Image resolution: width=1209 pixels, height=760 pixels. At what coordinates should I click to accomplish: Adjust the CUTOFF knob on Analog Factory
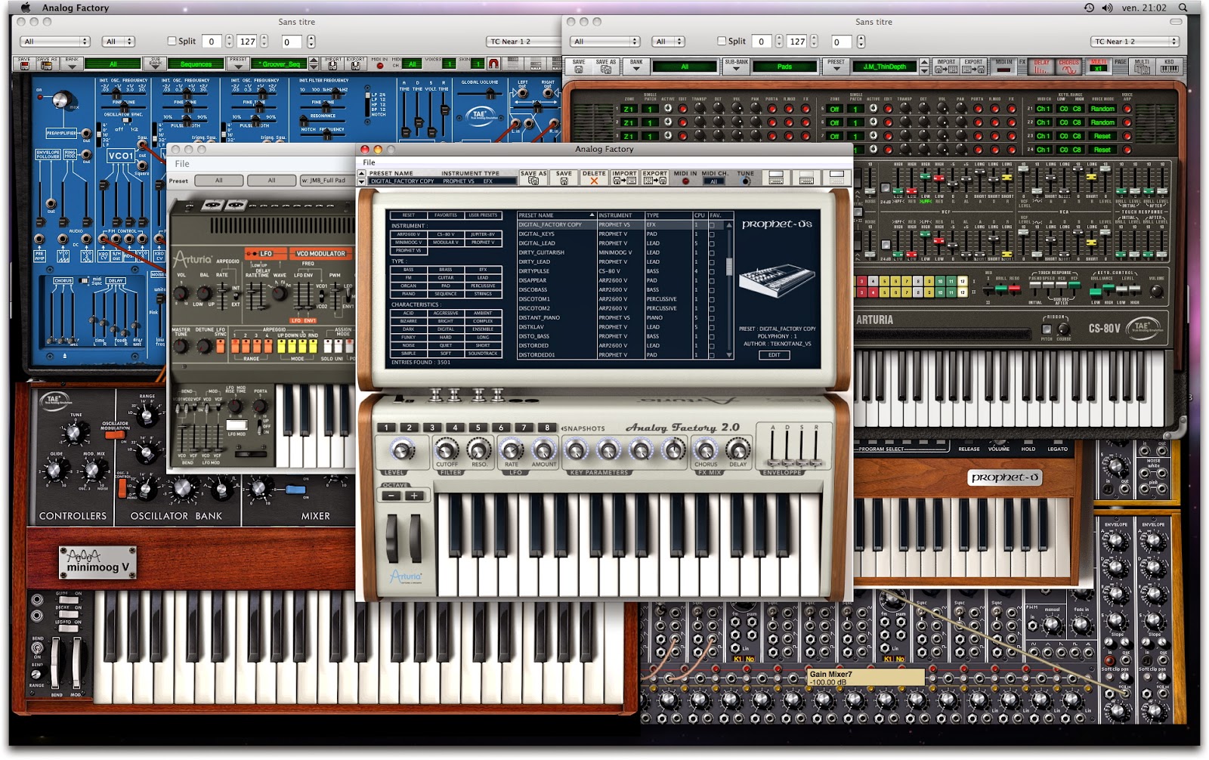448,450
